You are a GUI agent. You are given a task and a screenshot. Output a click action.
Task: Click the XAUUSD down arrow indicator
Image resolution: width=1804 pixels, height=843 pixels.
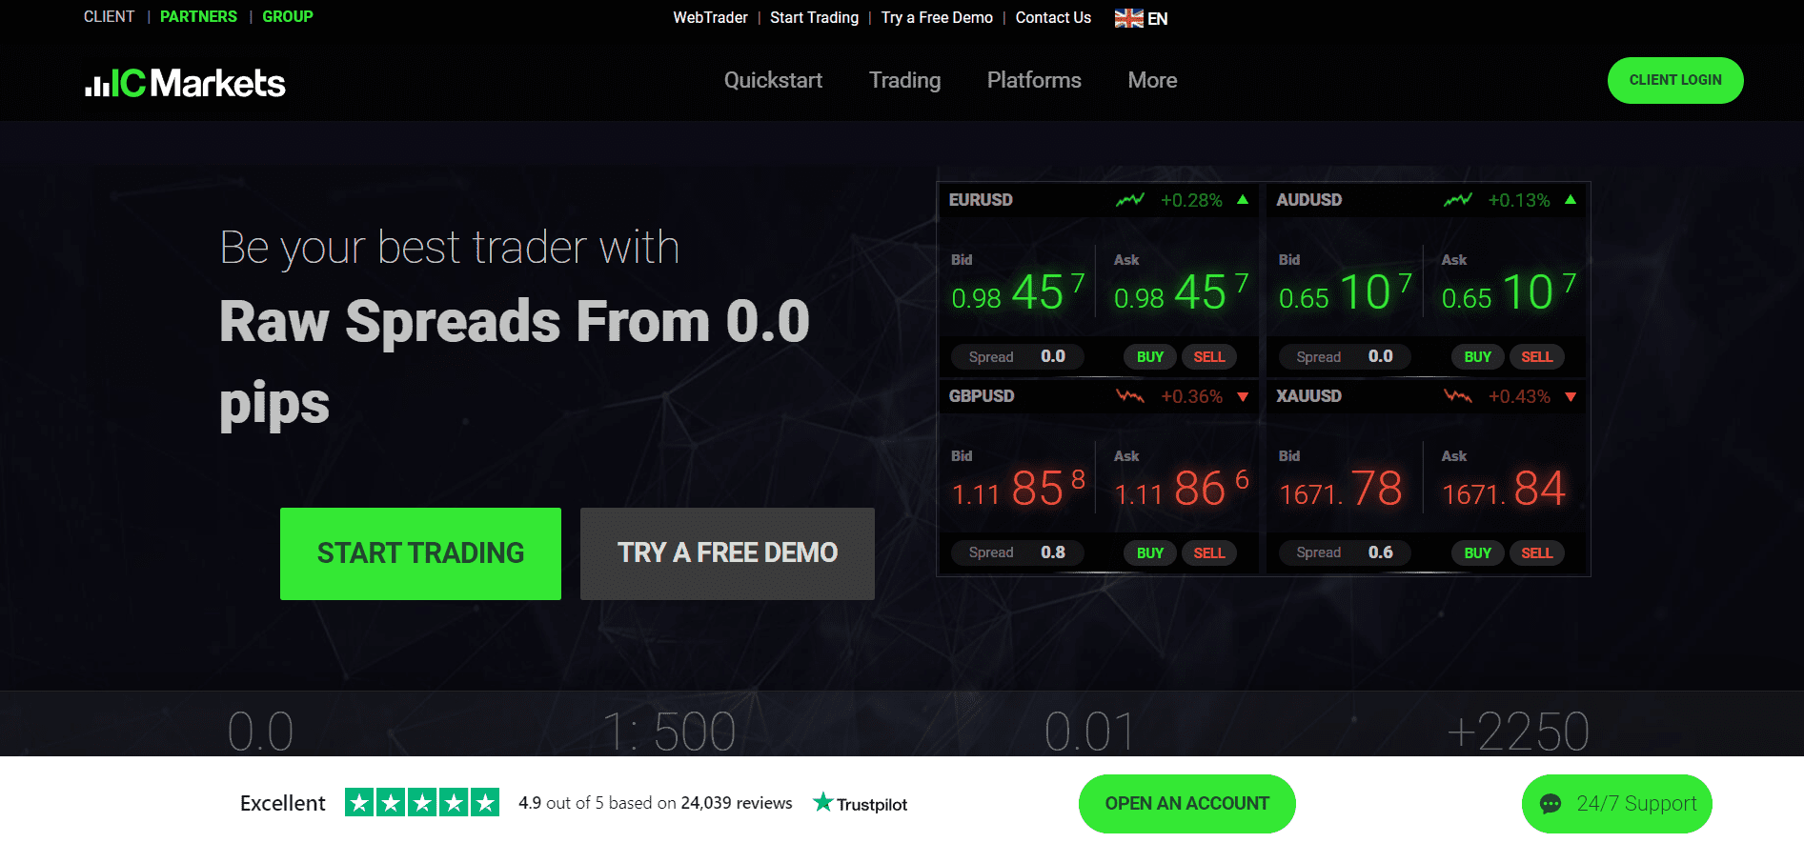click(x=1571, y=397)
